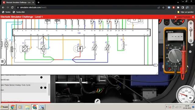Turn the multimeter rotary dial
This screenshot has height=110, width=195.
click(175, 56)
